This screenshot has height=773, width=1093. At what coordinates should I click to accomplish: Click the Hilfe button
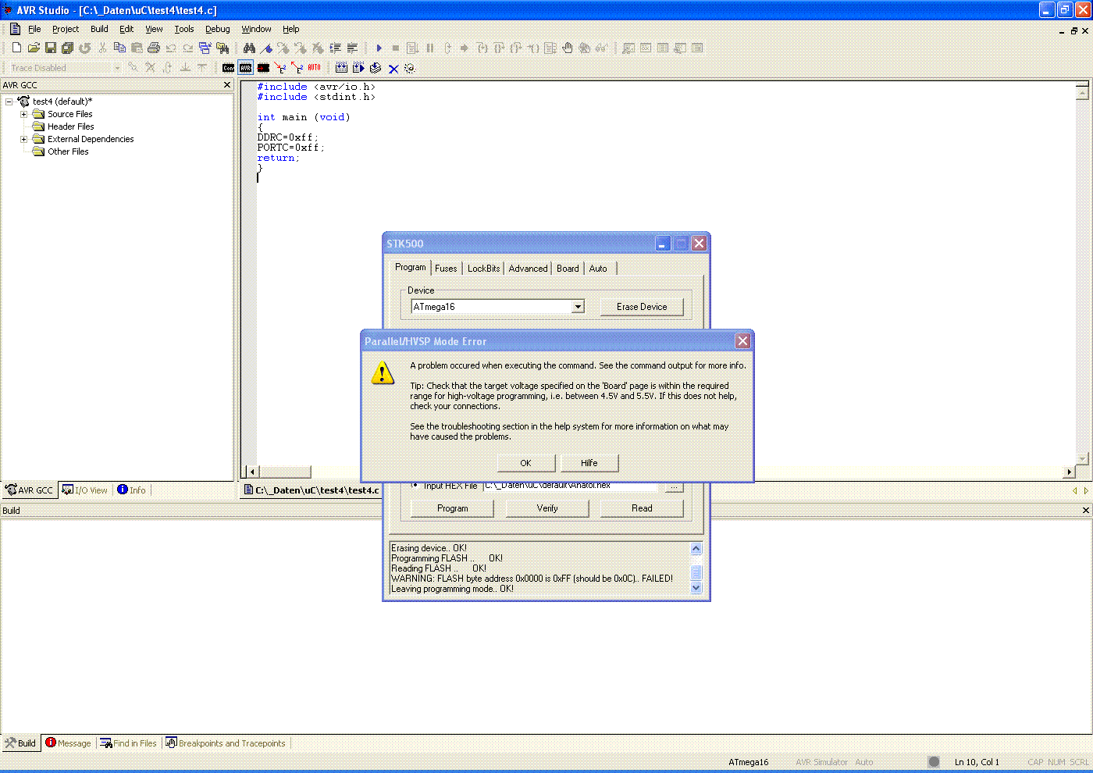tap(589, 463)
